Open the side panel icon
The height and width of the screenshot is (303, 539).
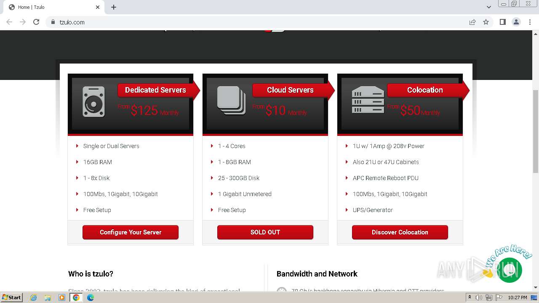(502, 22)
